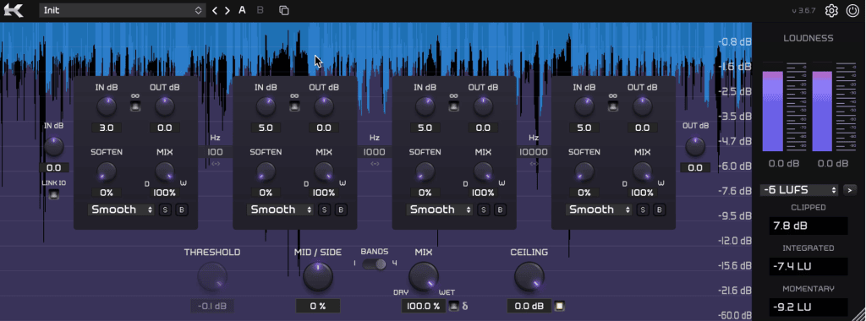This screenshot has width=866, height=321.
Task: Copy state with the copy icon
Action: pyautogui.click(x=284, y=10)
